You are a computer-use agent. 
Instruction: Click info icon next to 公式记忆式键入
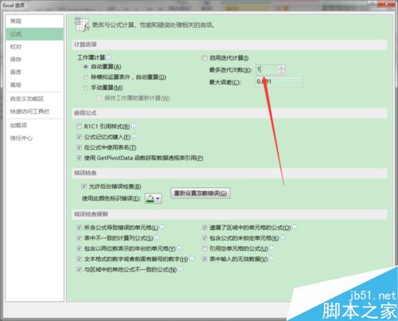(134, 136)
